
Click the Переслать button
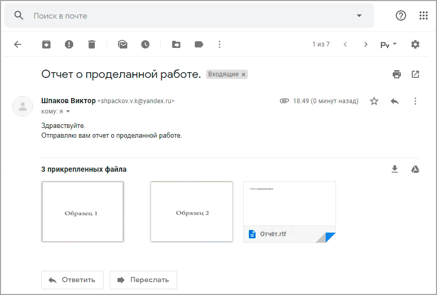point(143,280)
